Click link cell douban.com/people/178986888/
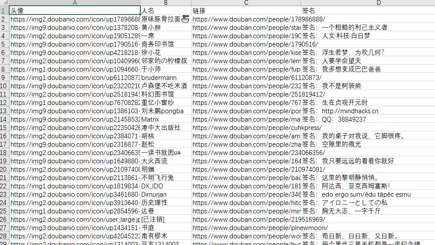The width and height of the screenshot is (435, 245). tap(246, 19)
